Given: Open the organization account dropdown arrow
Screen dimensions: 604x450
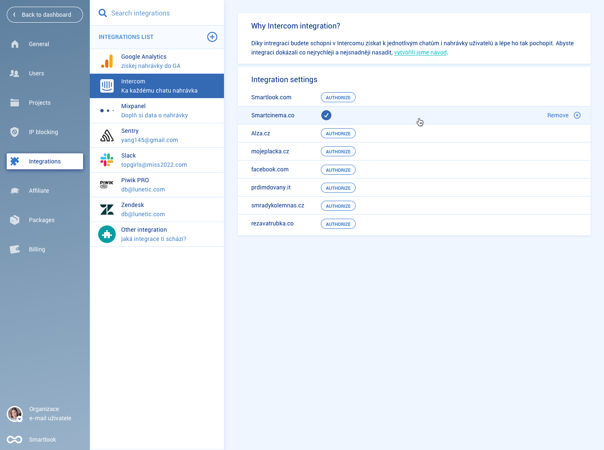Looking at the screenshot, I should click(19, 419).
